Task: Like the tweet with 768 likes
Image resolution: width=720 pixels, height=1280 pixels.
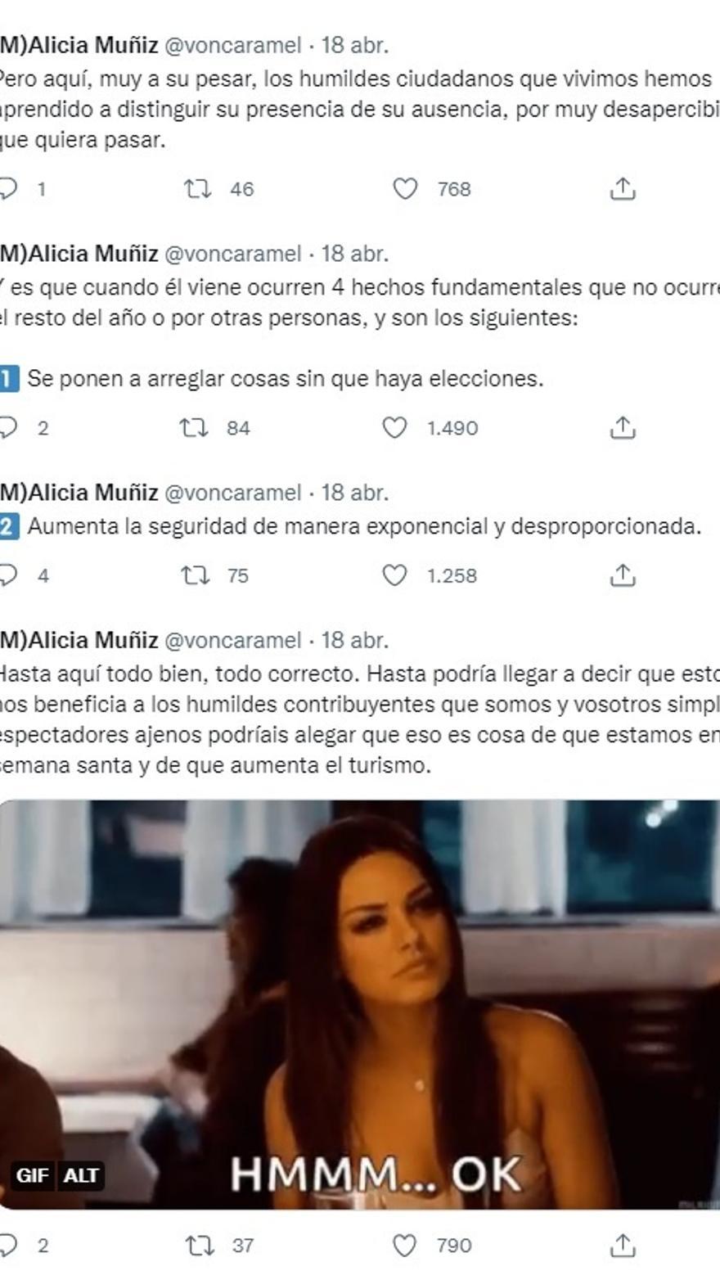Action: point(405,189)
